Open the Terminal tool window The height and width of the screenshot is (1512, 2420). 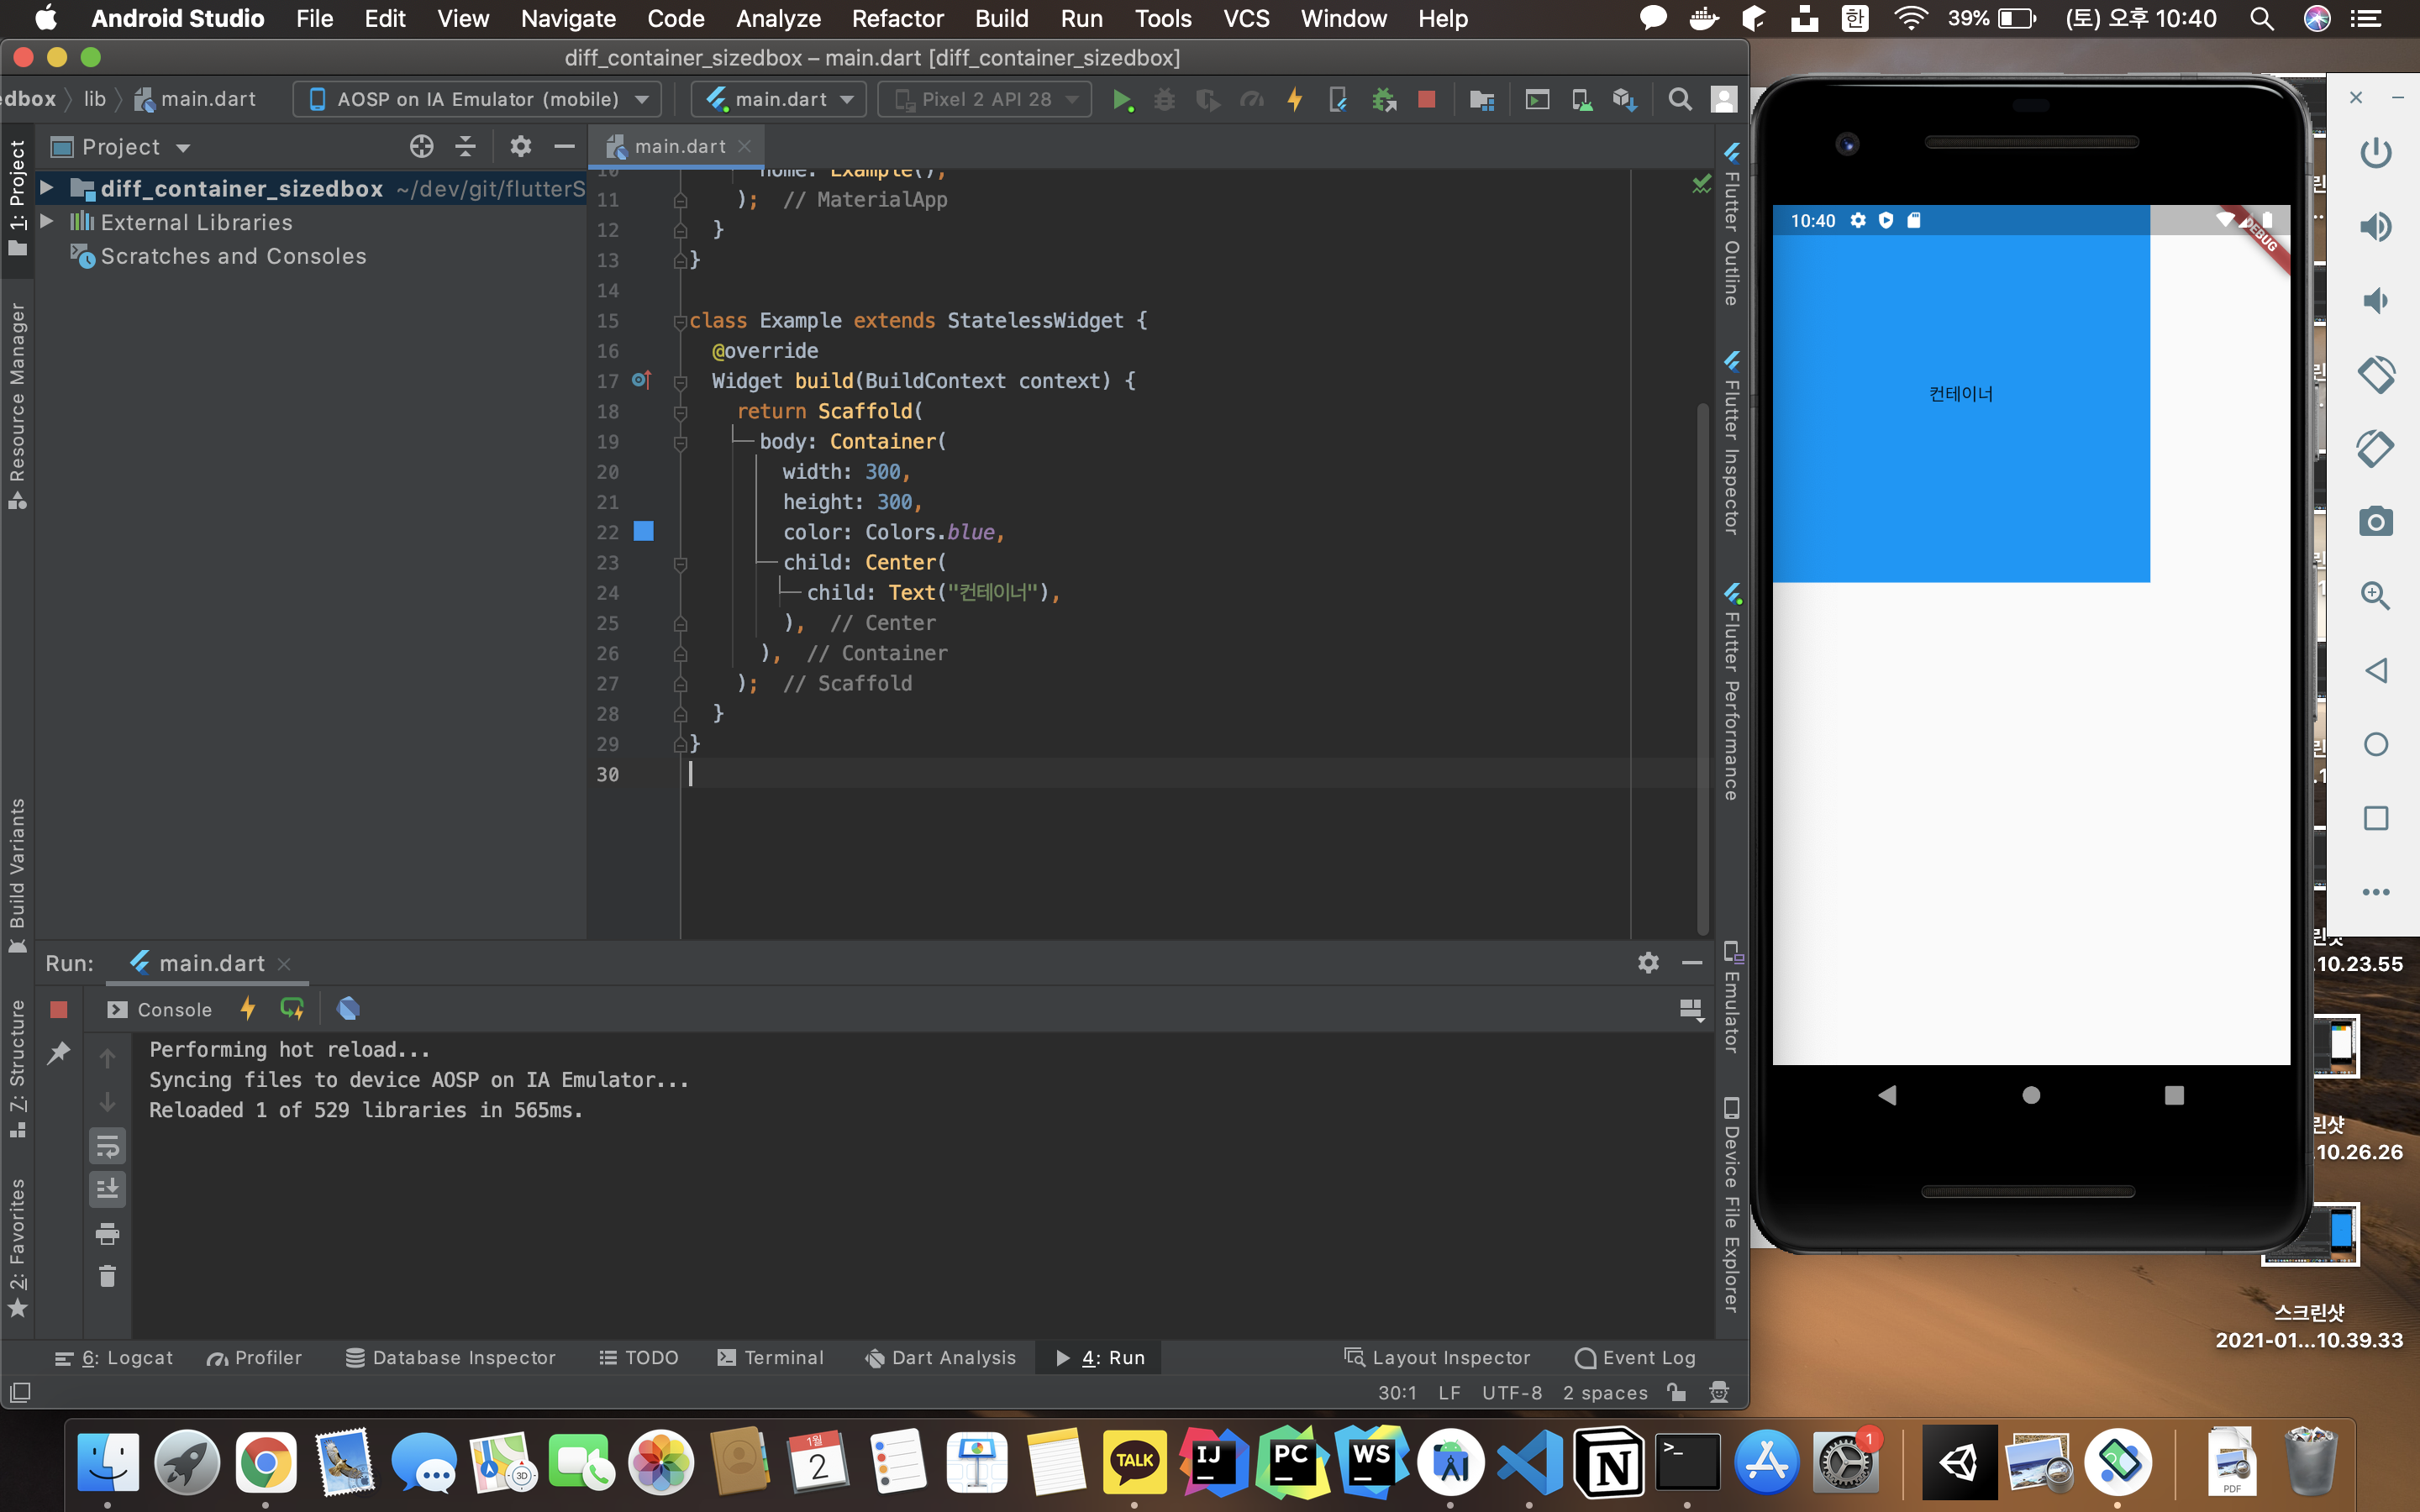tap(771, 1357)
